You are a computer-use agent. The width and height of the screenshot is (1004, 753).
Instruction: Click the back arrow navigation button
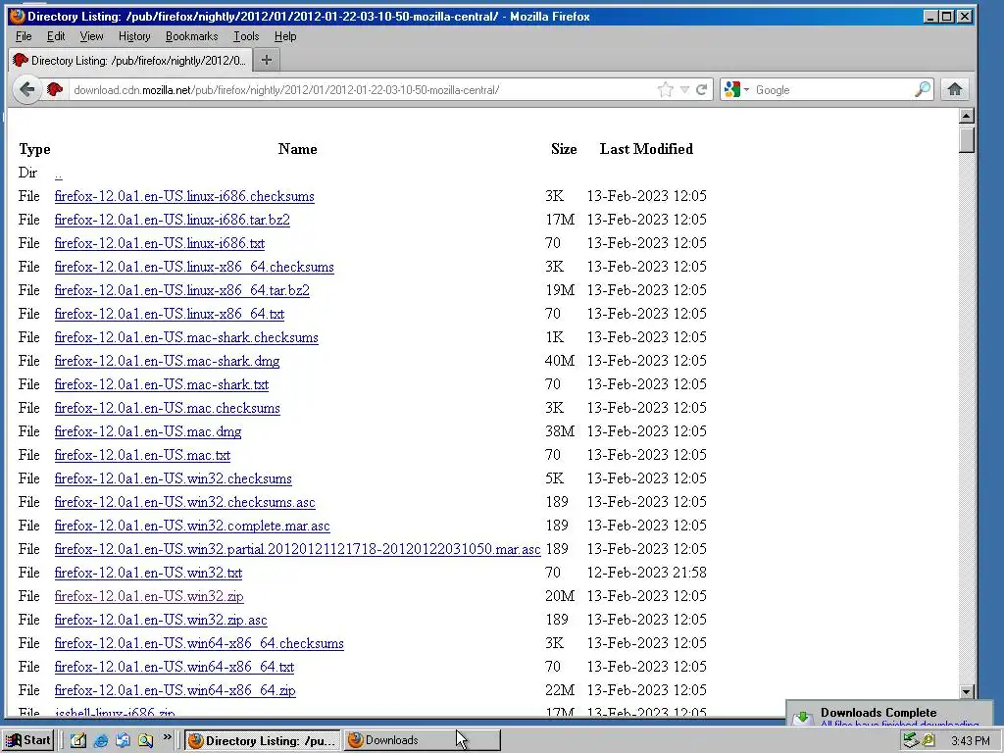coord(26,89)
